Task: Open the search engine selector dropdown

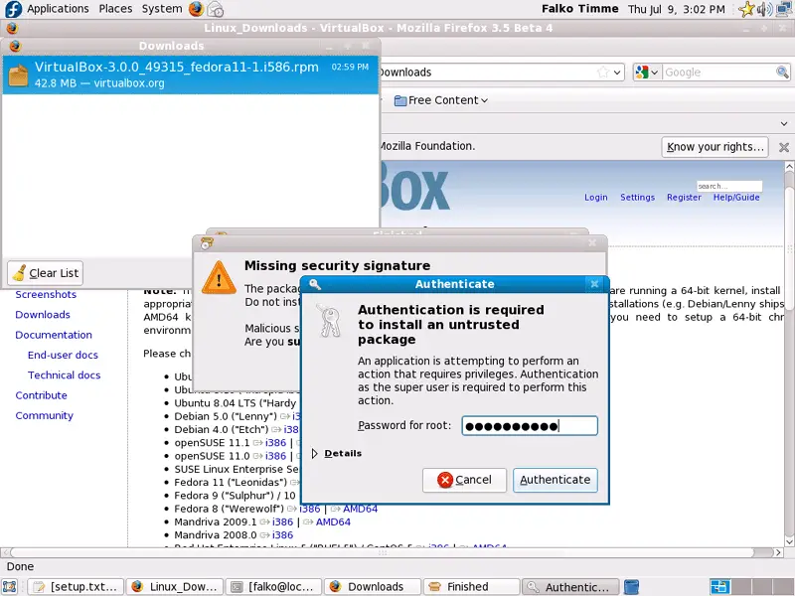Action: 655,72
